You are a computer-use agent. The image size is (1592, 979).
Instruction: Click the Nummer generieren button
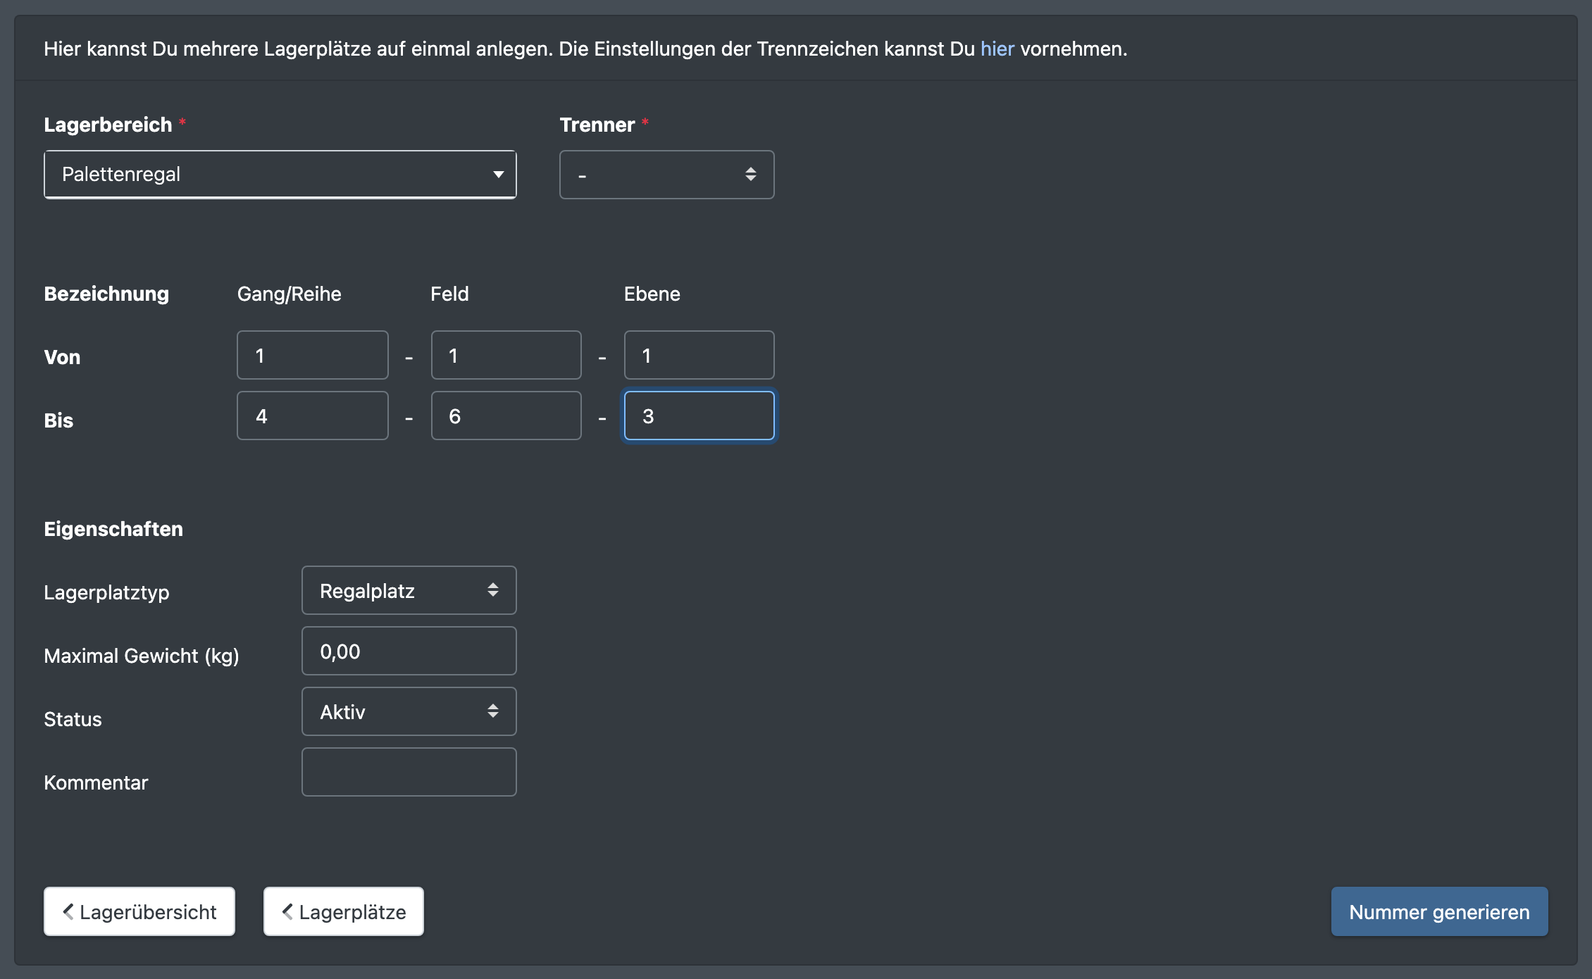[x=1439, y=911]
